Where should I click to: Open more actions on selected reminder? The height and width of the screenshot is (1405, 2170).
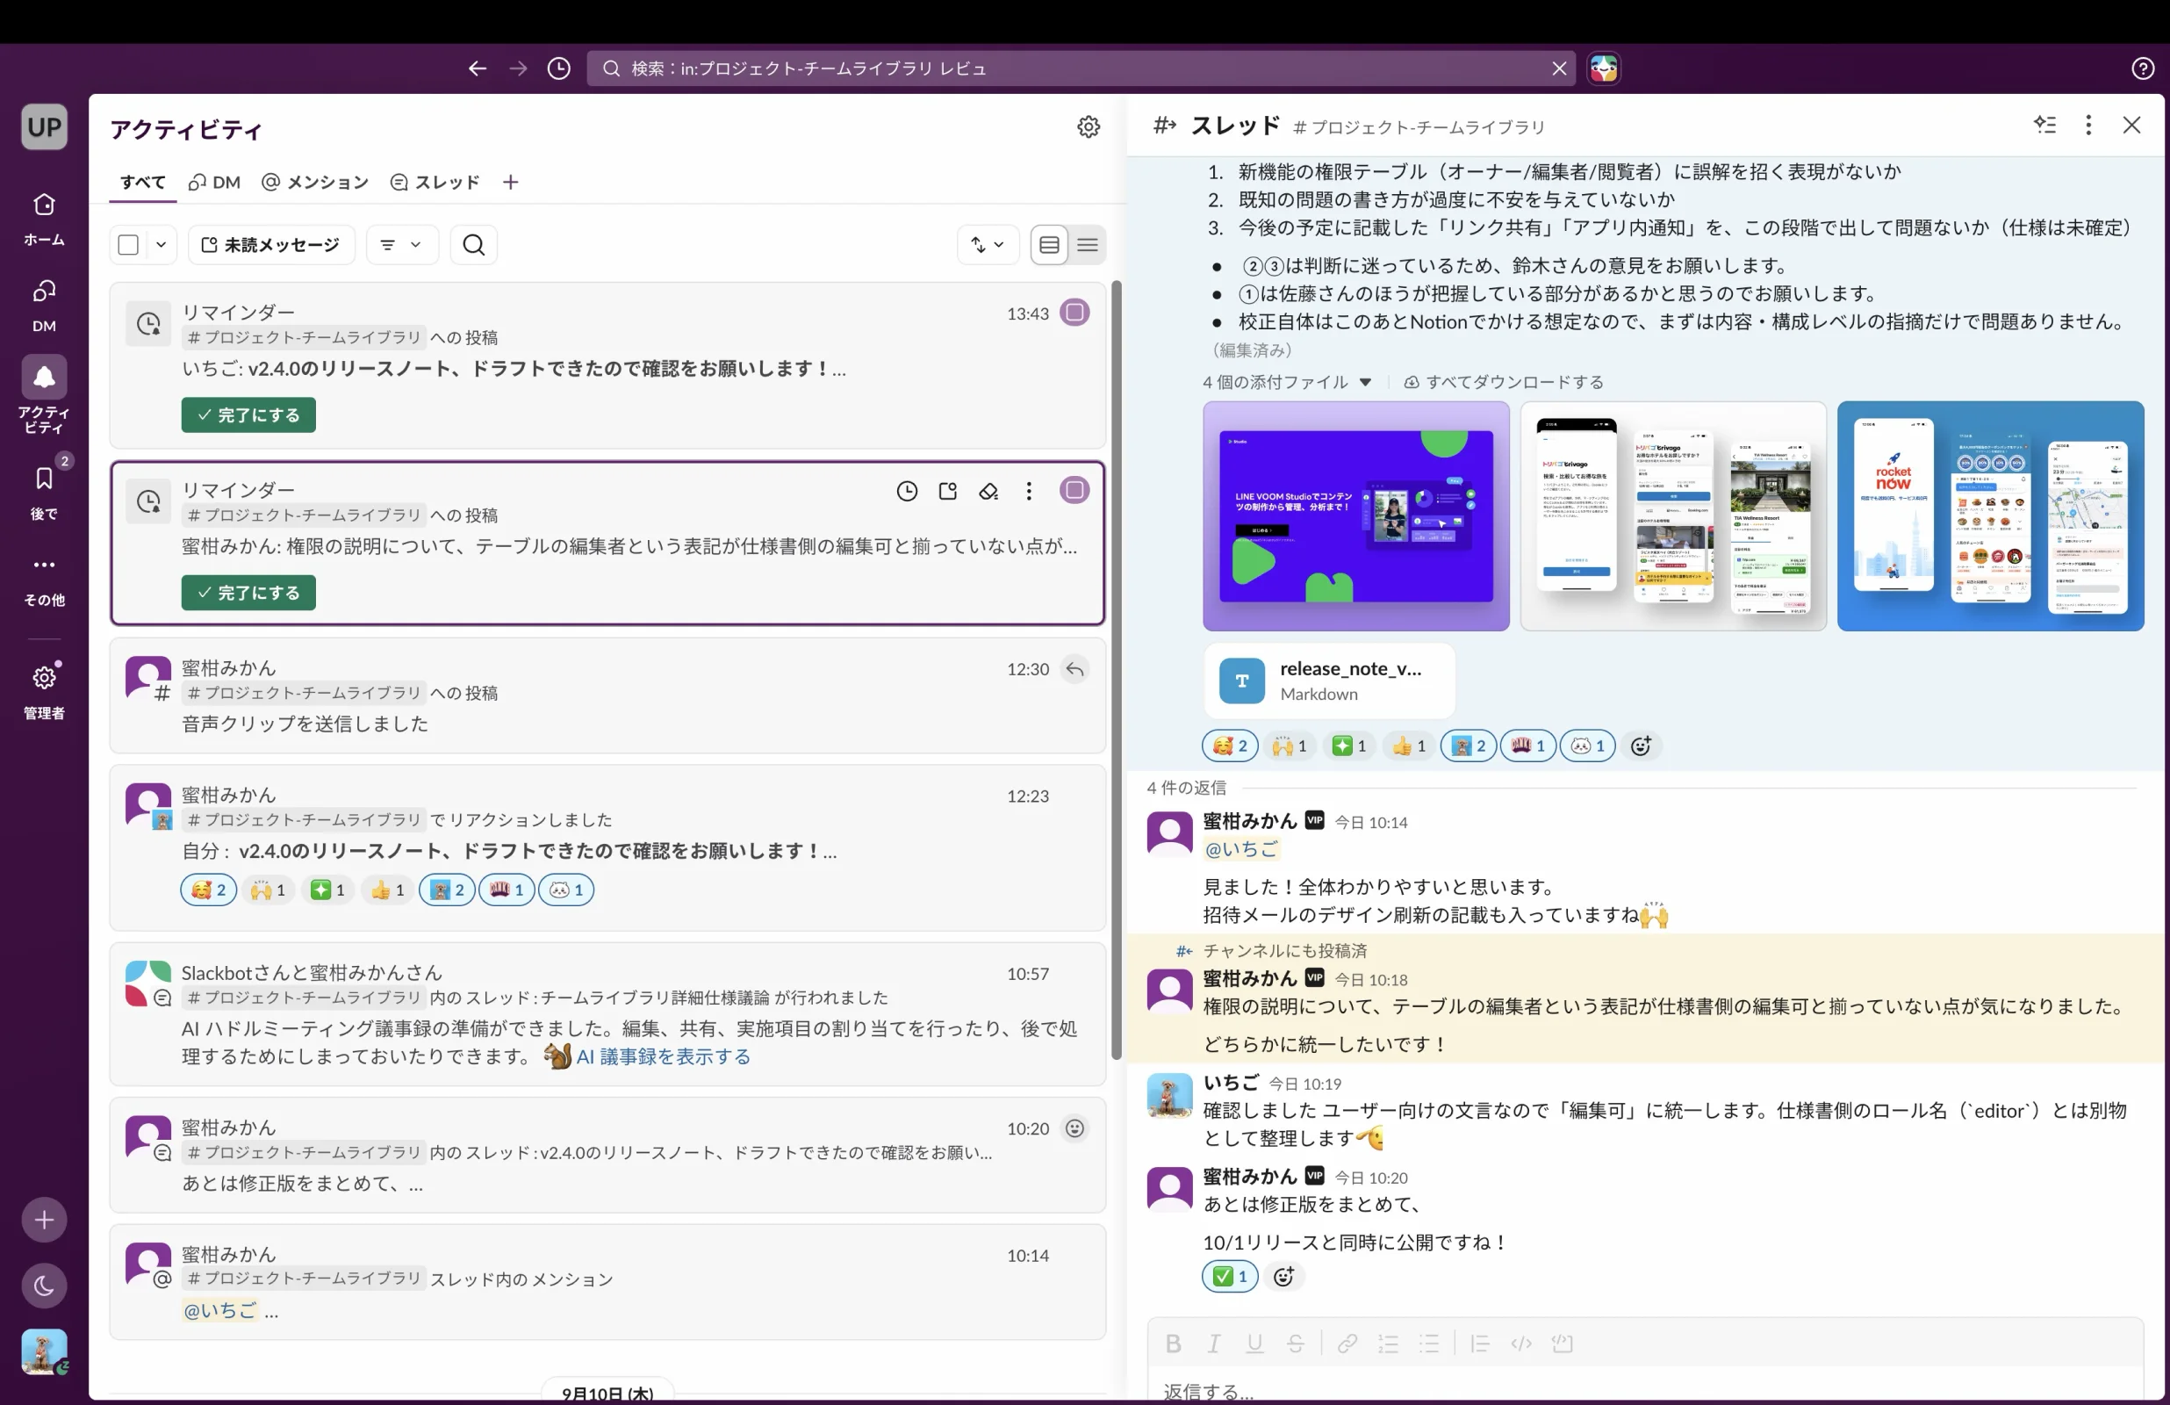1029,491
